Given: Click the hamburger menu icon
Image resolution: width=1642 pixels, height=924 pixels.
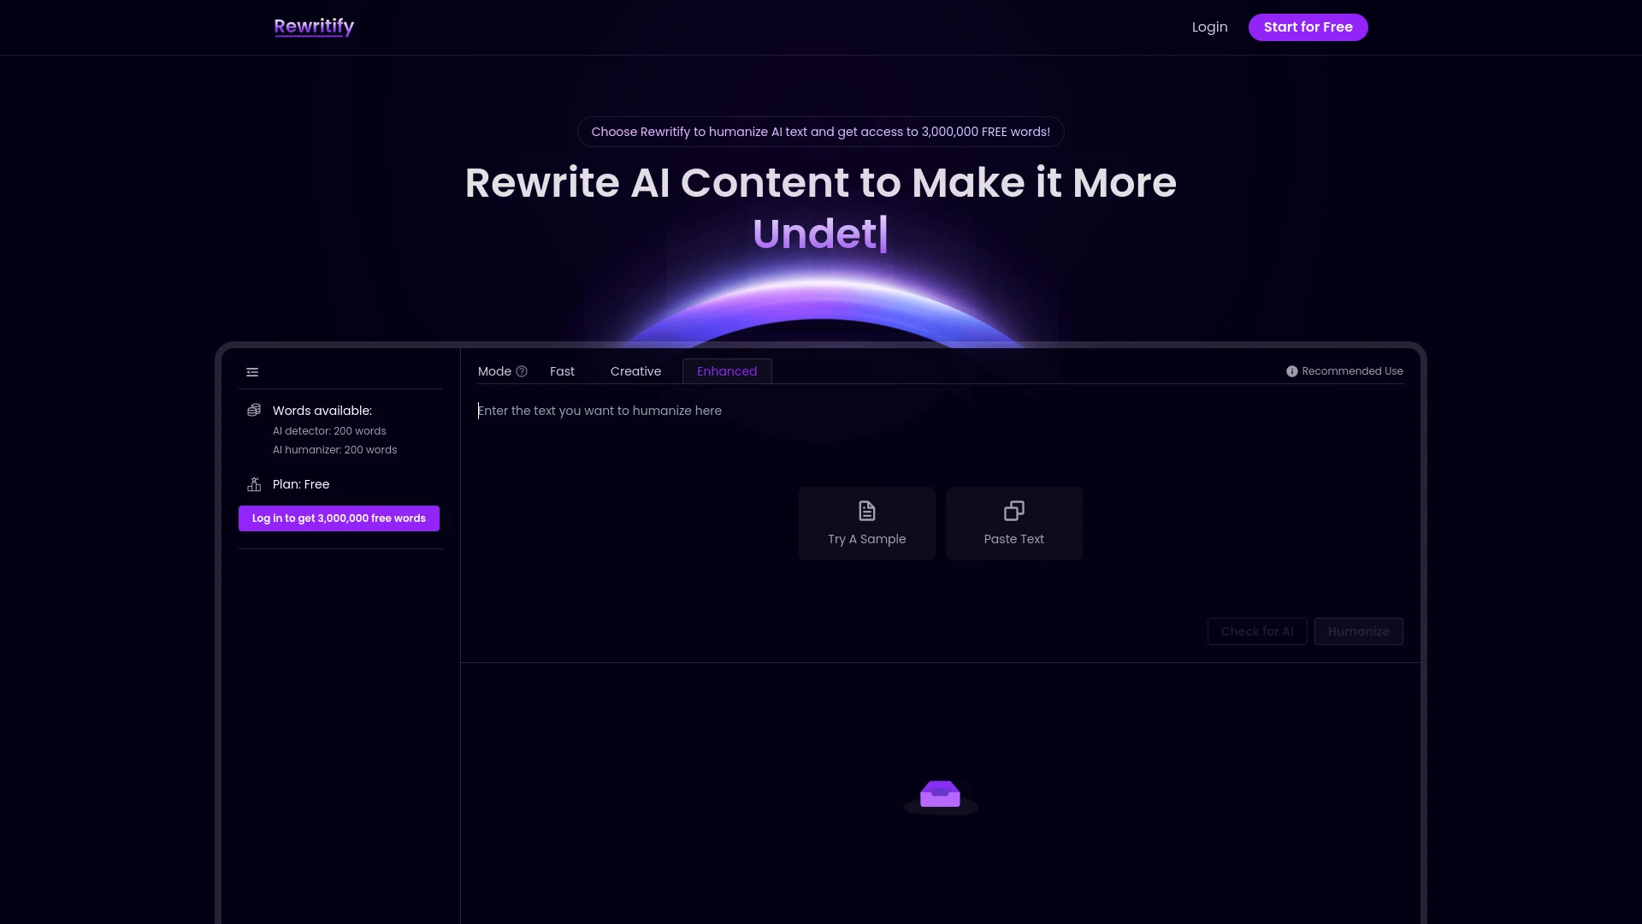Looking at the screenshot, I should (x=251, y=370).
